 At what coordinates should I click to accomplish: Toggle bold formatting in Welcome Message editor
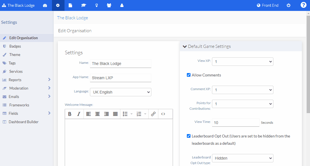(x=70, y=114)
